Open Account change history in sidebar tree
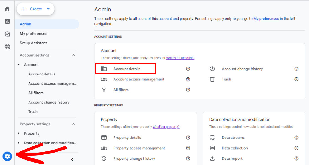This screenshot has height=165, width=309. 49,103
